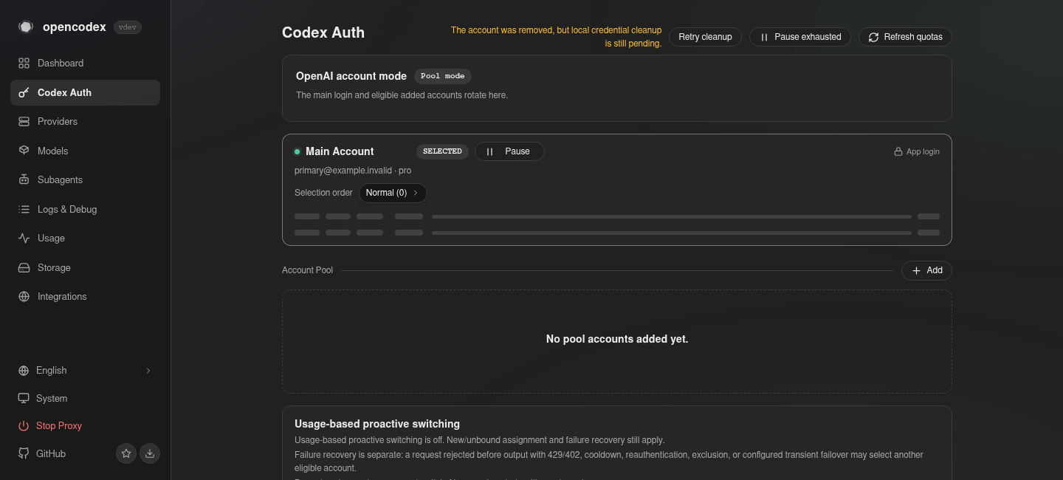This screenshot has width=1063, height=480.
Task: Click the lock icon next to App login
Action: click(x=898, y=151)
